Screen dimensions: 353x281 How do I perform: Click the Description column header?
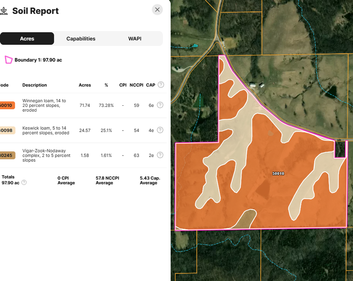(x=35, y=85)
